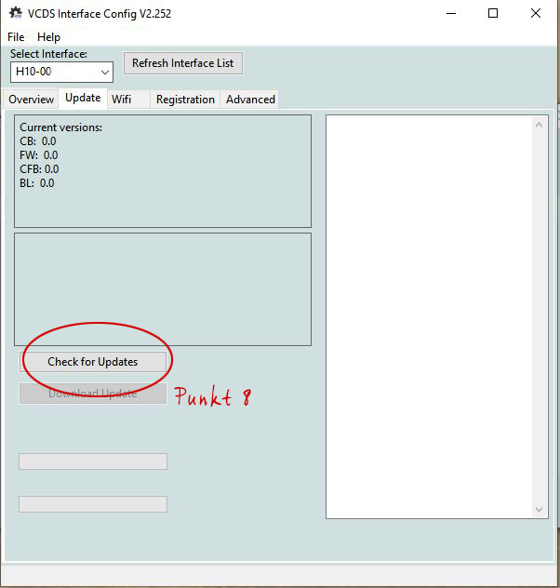This screenshot has height=588, width=560.
Task: Click the 'CB: 0.0' version line
Action: coord(38,141)
